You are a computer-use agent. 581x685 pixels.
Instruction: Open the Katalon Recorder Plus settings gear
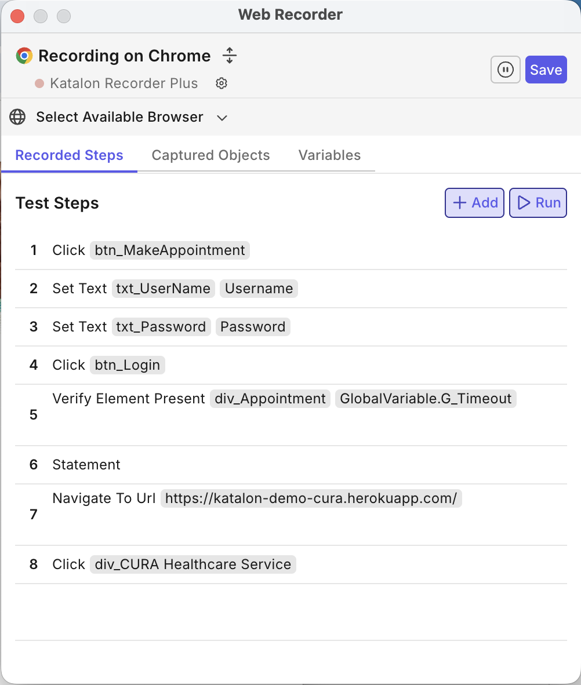tap(221, 83)
